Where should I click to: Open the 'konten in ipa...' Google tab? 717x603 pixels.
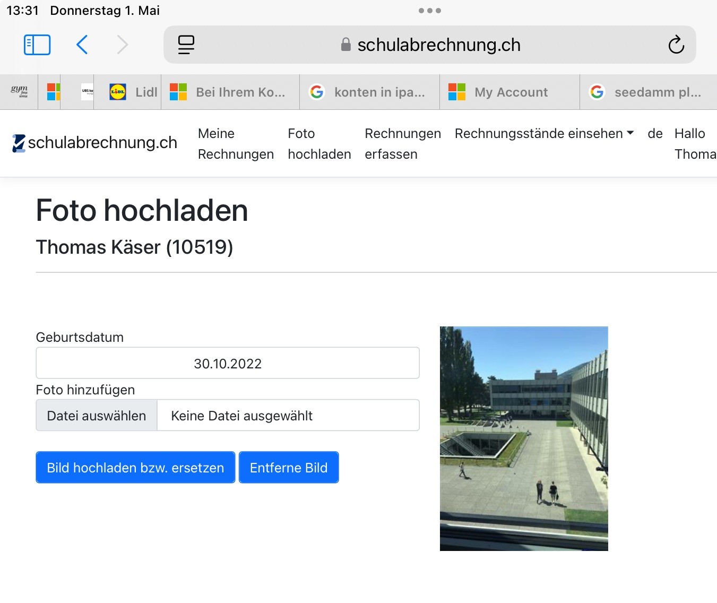[x=370, y=92]
